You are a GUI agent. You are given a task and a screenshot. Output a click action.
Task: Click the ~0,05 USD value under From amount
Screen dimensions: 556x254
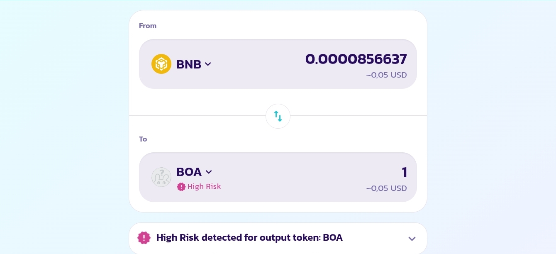[386, 75]
